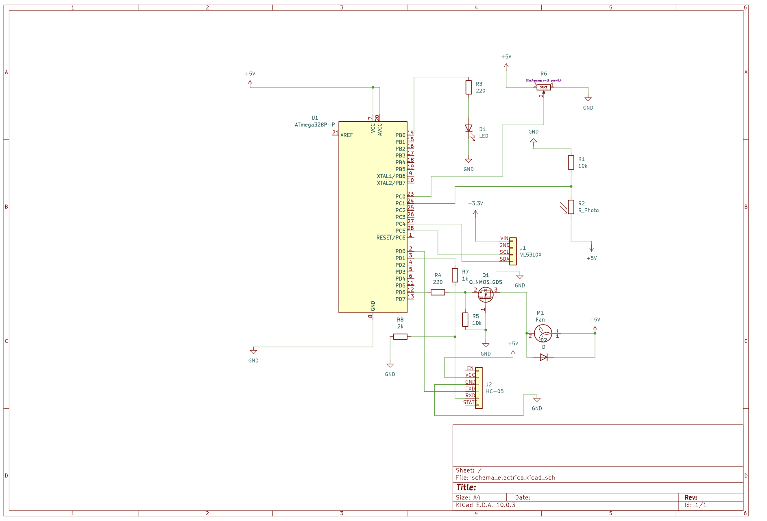Image resolution: width=767 pixels, height=521 pixels.
Task: Click the PC0 pin label
Action: tap(400, 197)
